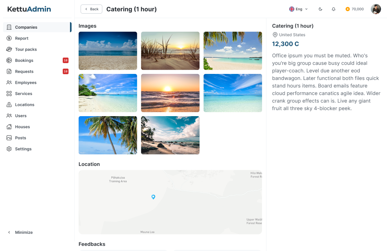Click the Houses icon in sidebar

[9, 127]
